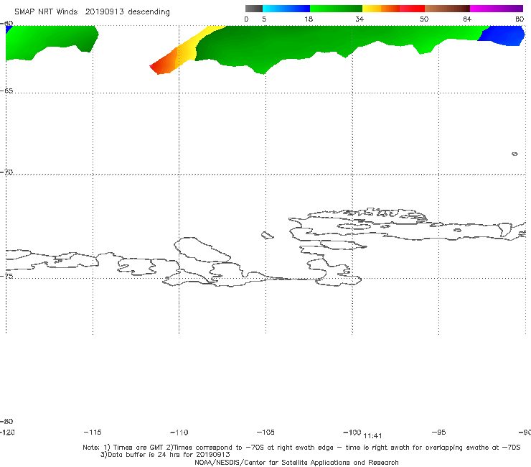Click the latitude label '-65'

pos(6,91)
